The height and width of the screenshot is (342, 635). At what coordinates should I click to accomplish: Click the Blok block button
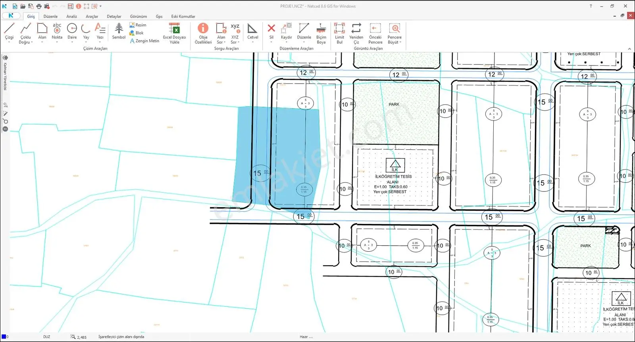coord(137,33)
